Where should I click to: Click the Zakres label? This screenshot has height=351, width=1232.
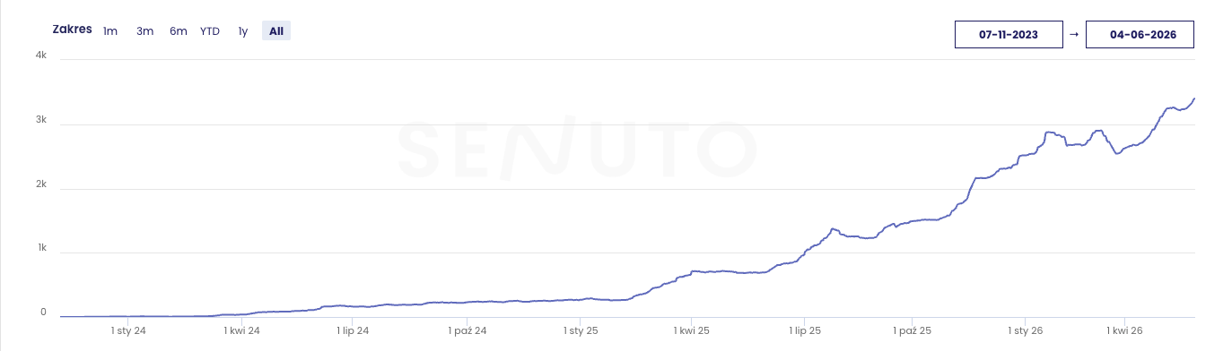click(x=73, y=30)
